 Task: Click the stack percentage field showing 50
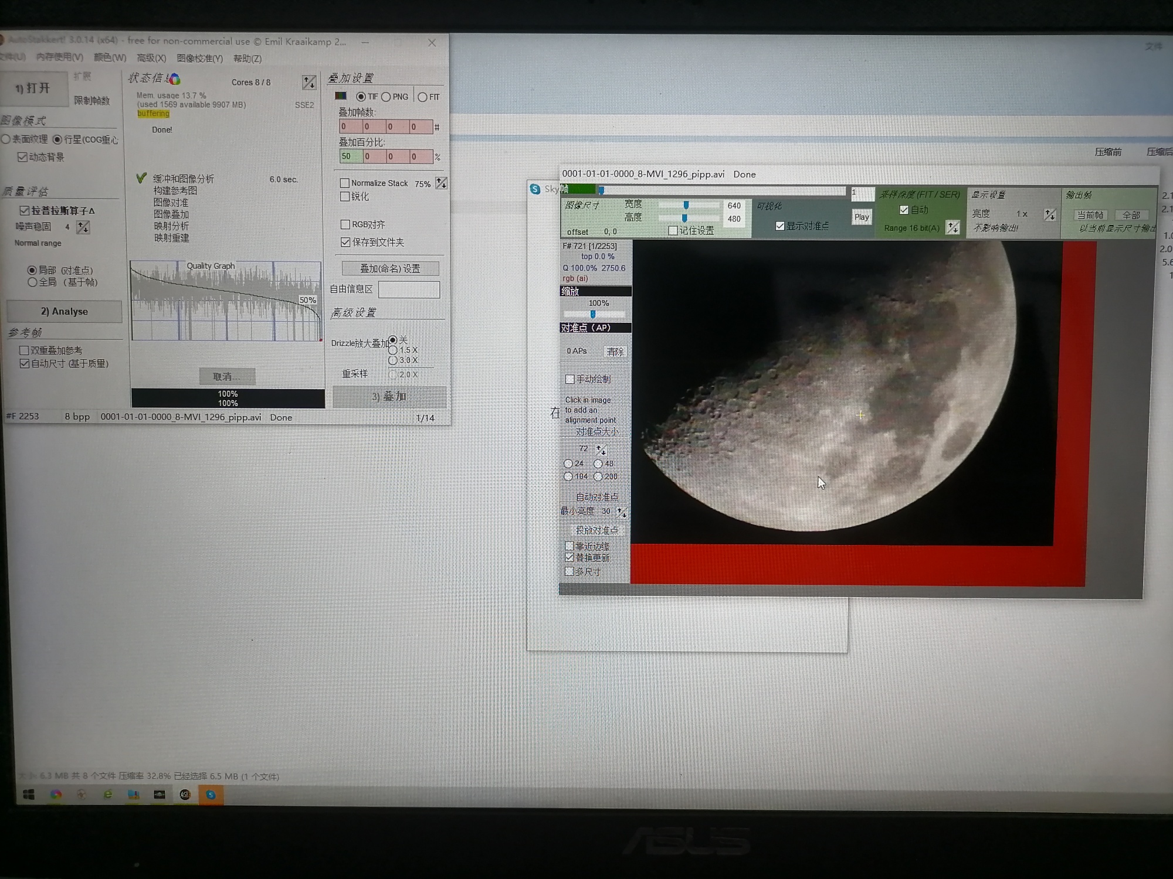click(x=351, y=156)
